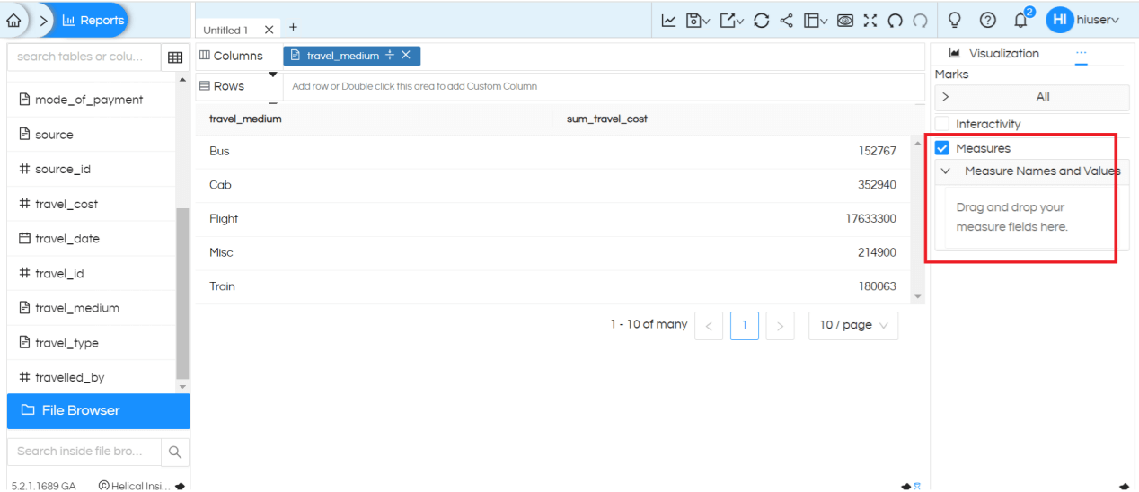The height and width of the screenshot is (492, 1139).
Task: Click the Search inside file browser field
Action: (84, 452)
